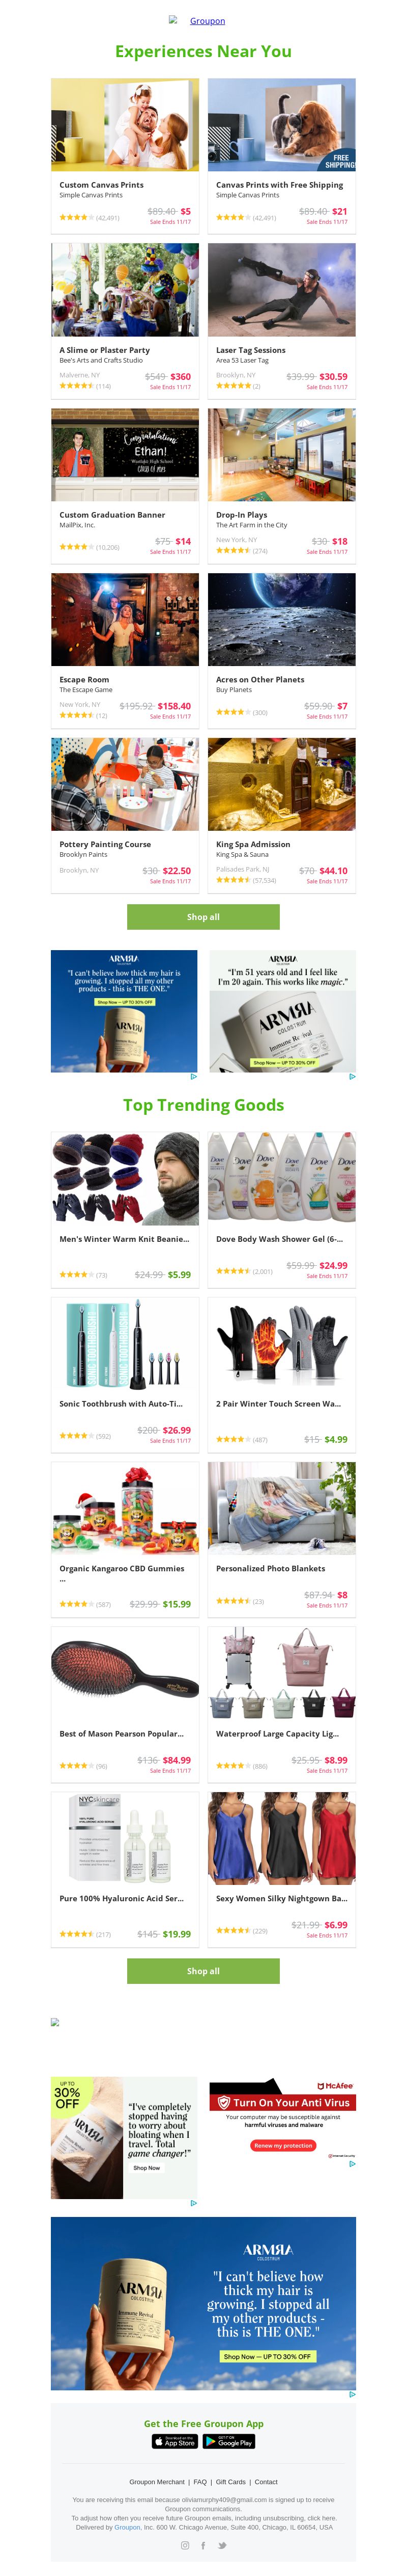Open the FAQ footer link
Image resolution: width=407 pixels, height=2576 pixels.
(x=200, y=2481)
